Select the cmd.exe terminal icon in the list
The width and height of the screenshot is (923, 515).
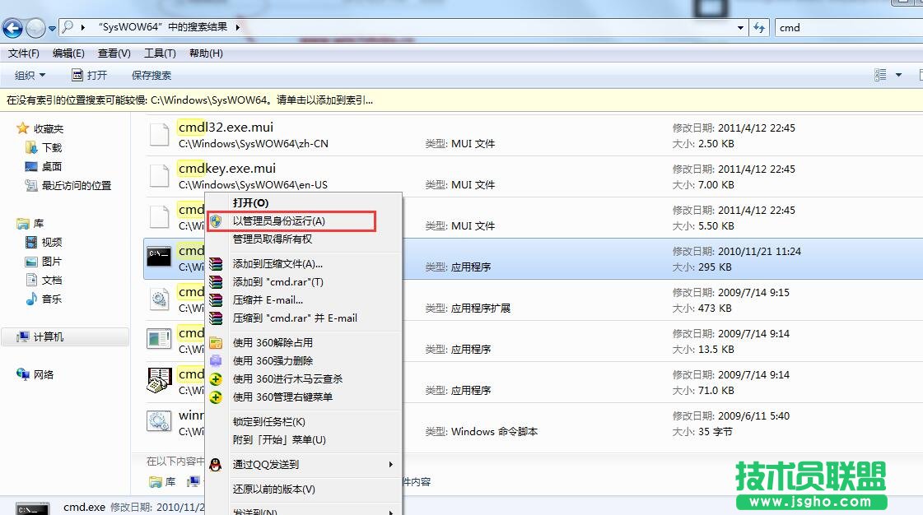pyautogui.click(x=158, y=257)
